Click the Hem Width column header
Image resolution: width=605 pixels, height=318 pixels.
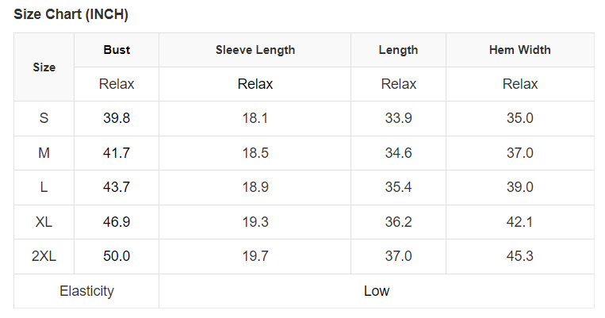(x=519, y=50)
